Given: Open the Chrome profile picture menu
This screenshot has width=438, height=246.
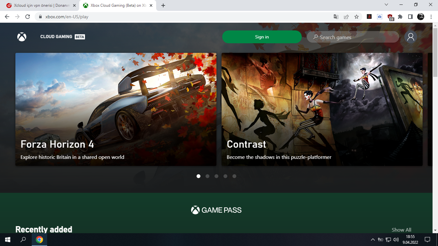Looking at the screenshot, I should 421,17.
